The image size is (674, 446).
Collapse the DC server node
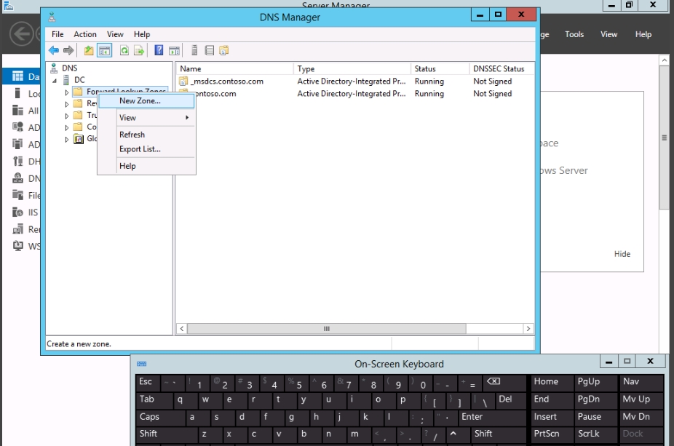tap(55, 80)
